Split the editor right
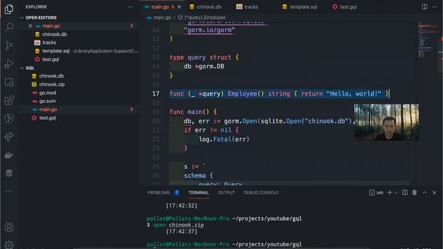The width and height of the screenshot is (443, 249). click(x=424, y=7)
